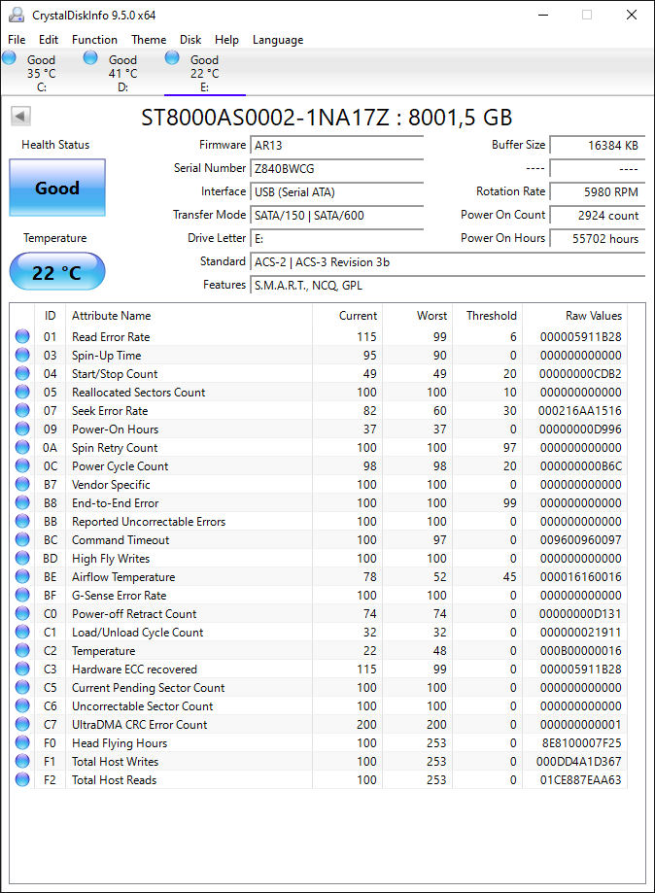Image resolution: width=655 pixels, height=893 pixels.
Task: Click status orb for Power-On Hours row
Action: pos(22,429)
